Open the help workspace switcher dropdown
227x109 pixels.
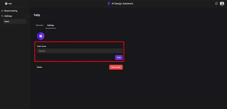coord(15,4)
